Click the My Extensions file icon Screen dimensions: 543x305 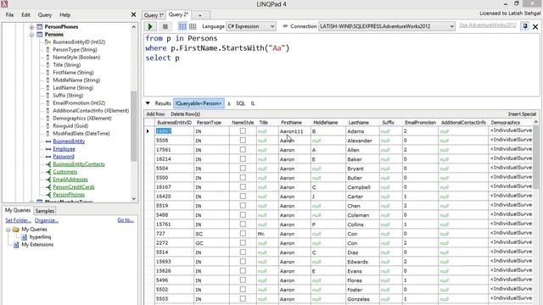pyautogui.click(x=16, y=245)
